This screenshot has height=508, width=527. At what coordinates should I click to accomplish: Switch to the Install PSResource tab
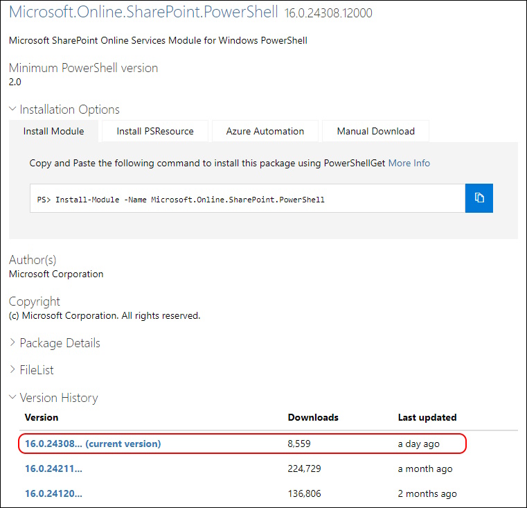pyautogui.click(x=155, y=131)
